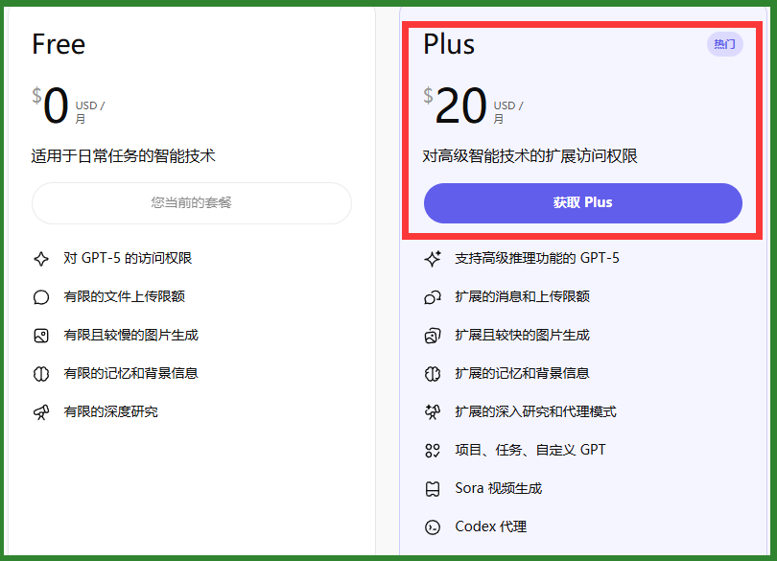
Task: Click the grid icon next to 项目、任务、自定义 GPT
Action: coord(433,451)
